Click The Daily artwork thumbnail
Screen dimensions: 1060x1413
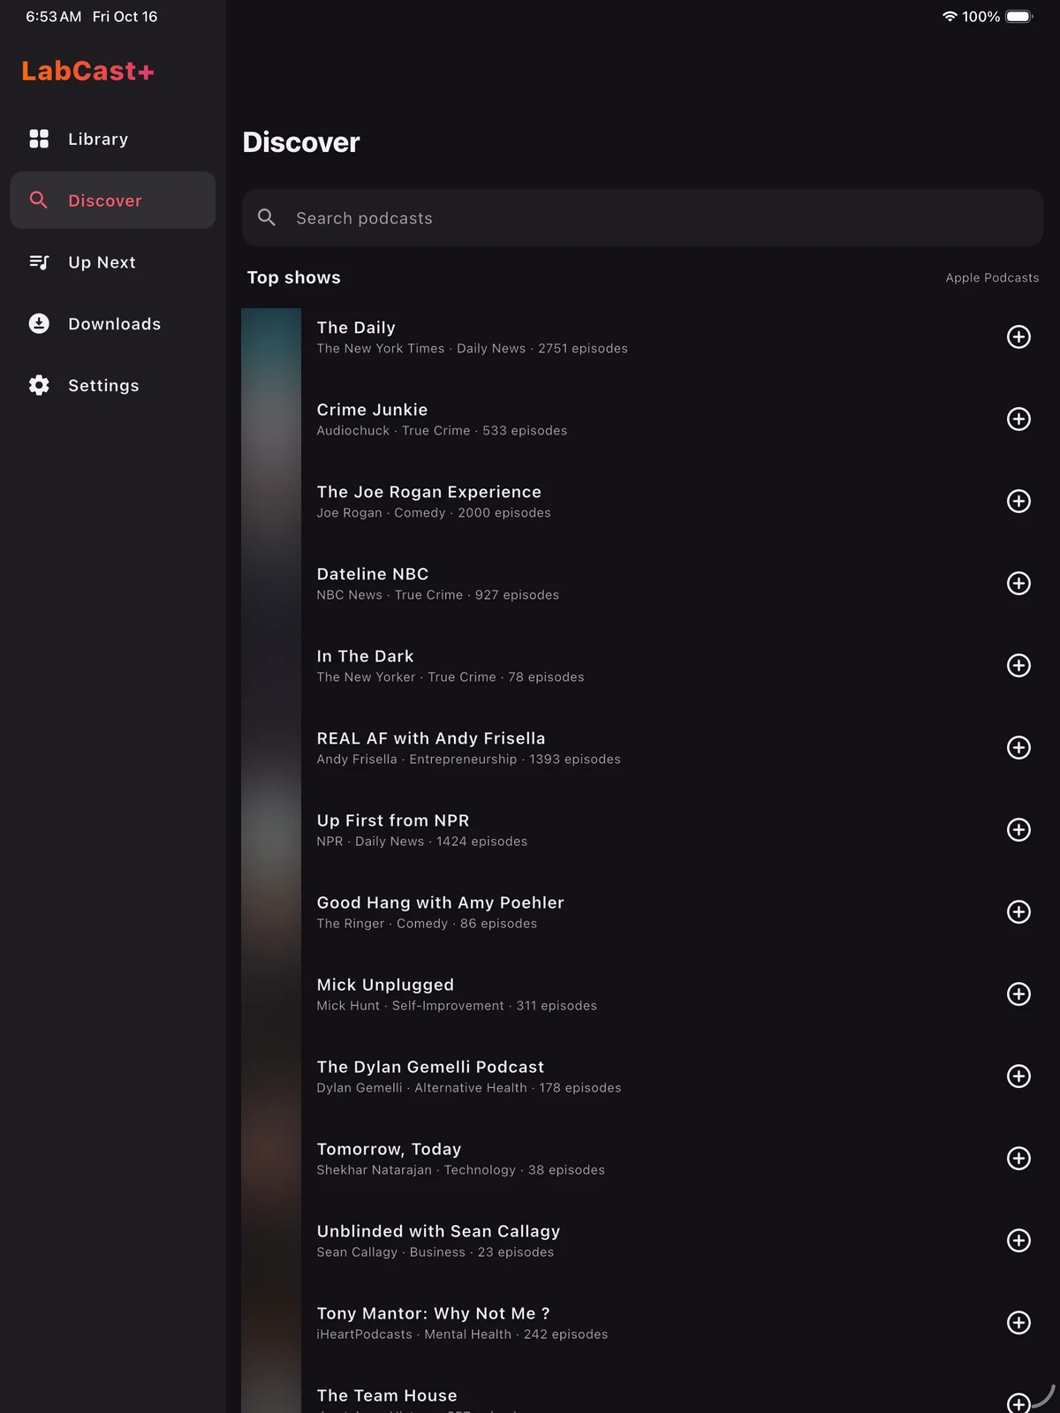coord(271,336)
